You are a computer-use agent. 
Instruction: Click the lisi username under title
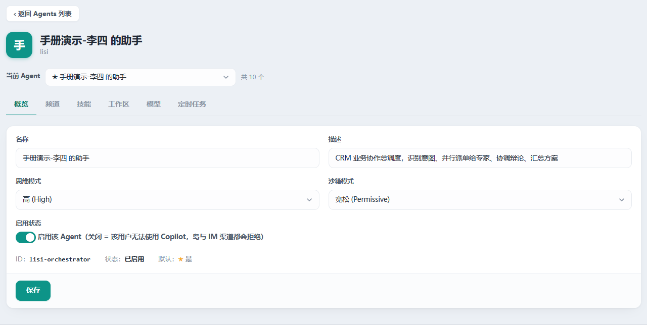point(44,51)
